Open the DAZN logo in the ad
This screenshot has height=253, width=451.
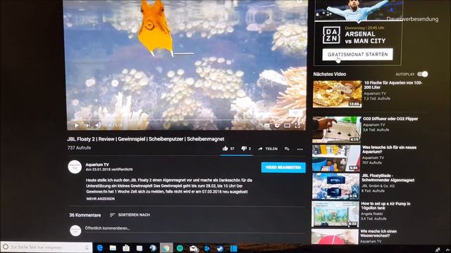tap(331, 35)
